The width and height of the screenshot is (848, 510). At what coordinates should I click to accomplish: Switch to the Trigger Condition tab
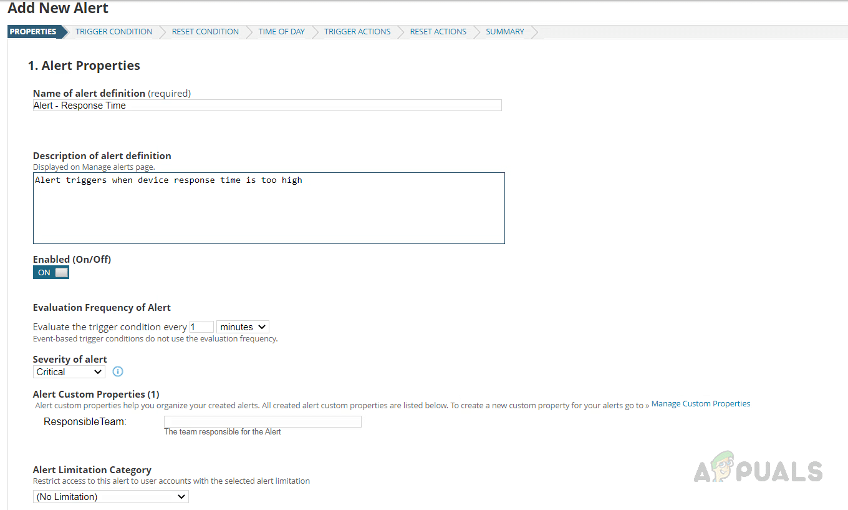pyautogui.click(x=114, y=32)
